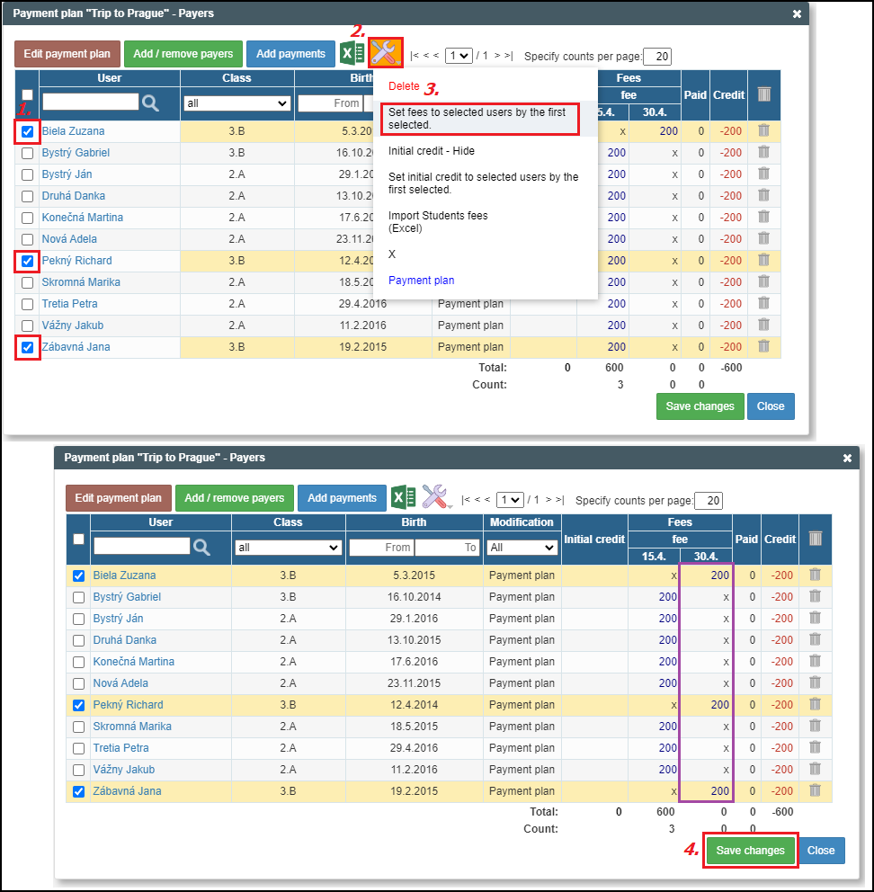
Task: Delete Zábavná Jana row via trash icon, bottom window
Action: point(815,790)
